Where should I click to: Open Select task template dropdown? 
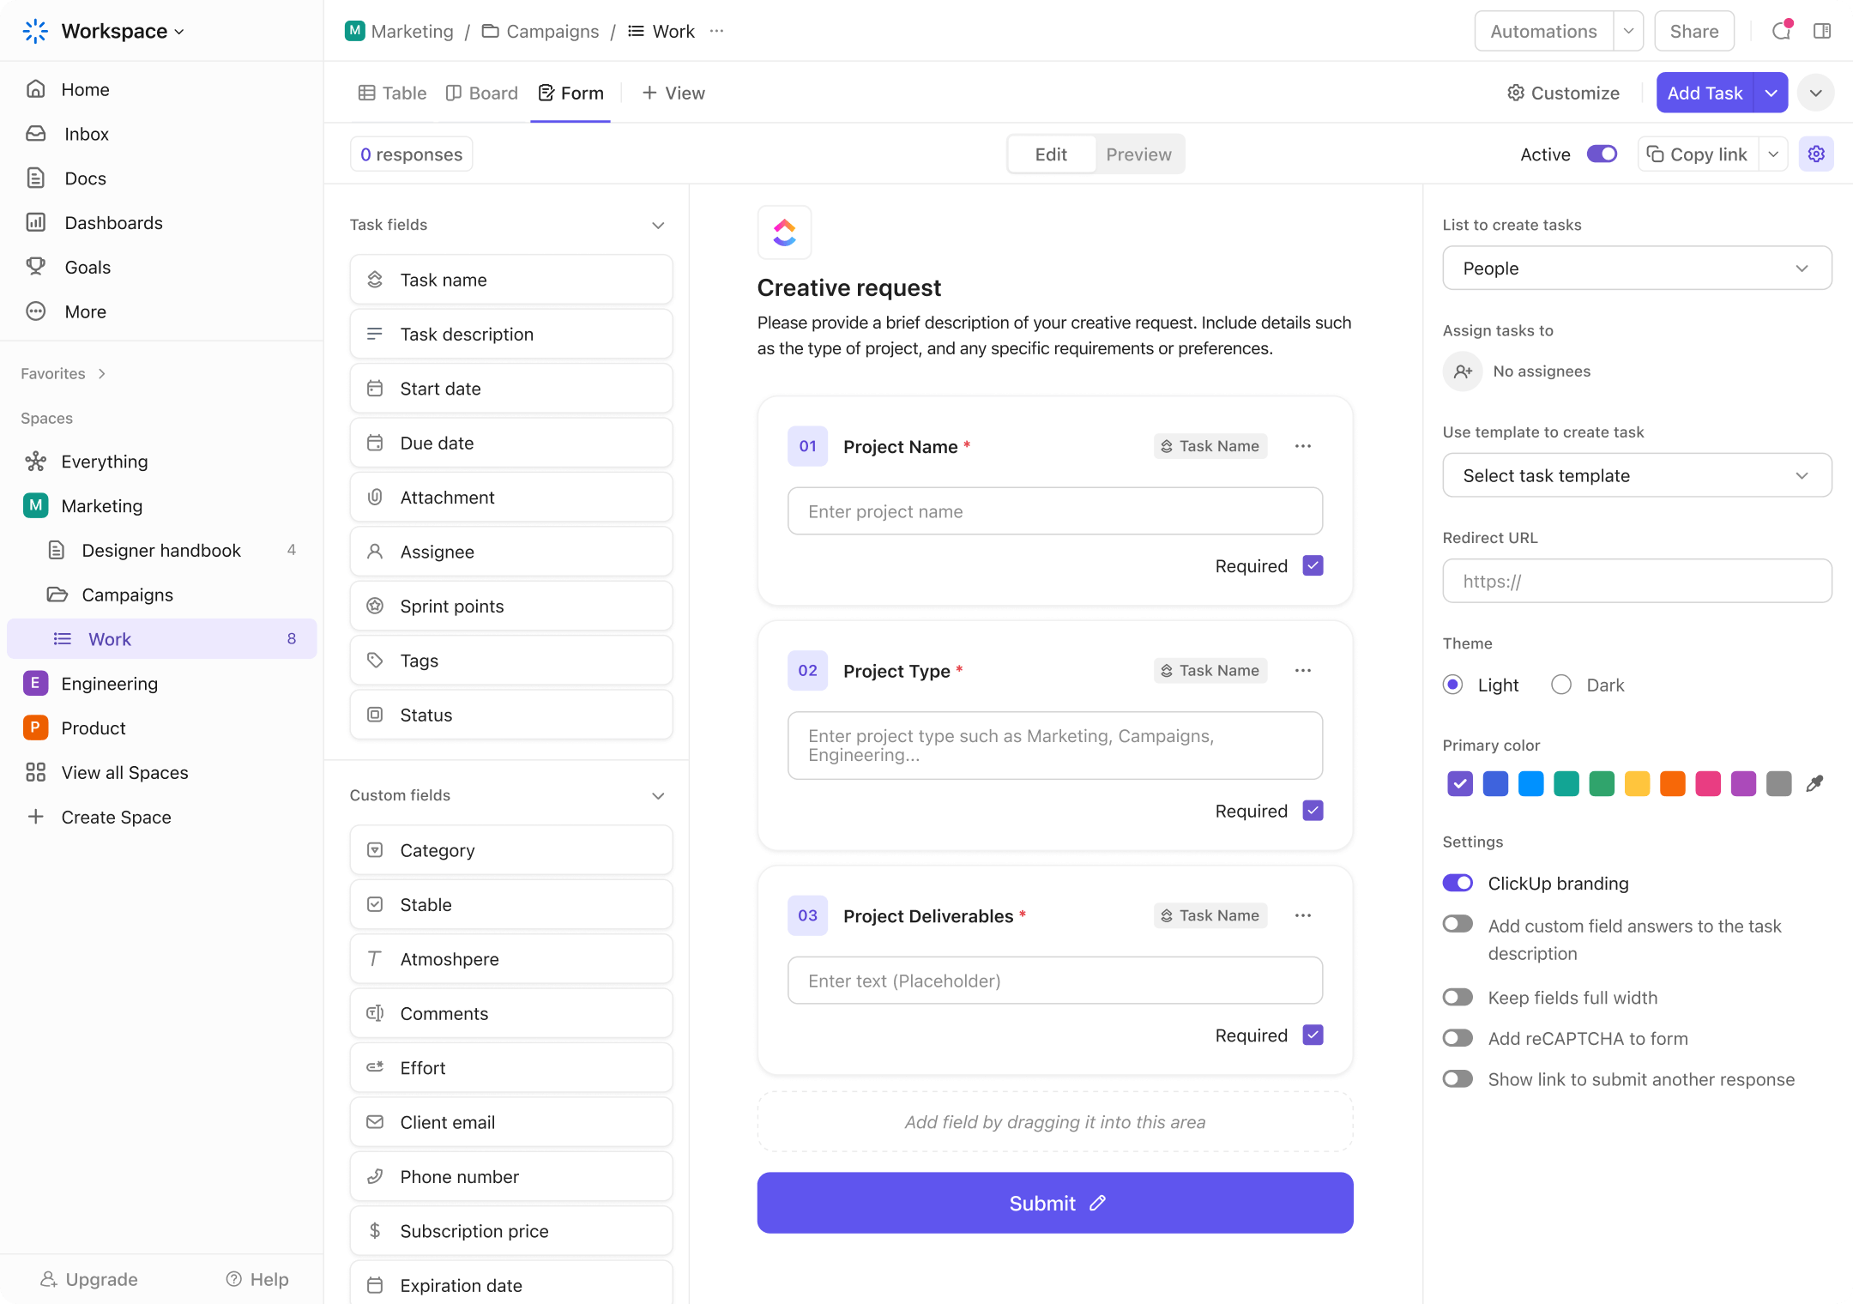tap(1636, 475)
